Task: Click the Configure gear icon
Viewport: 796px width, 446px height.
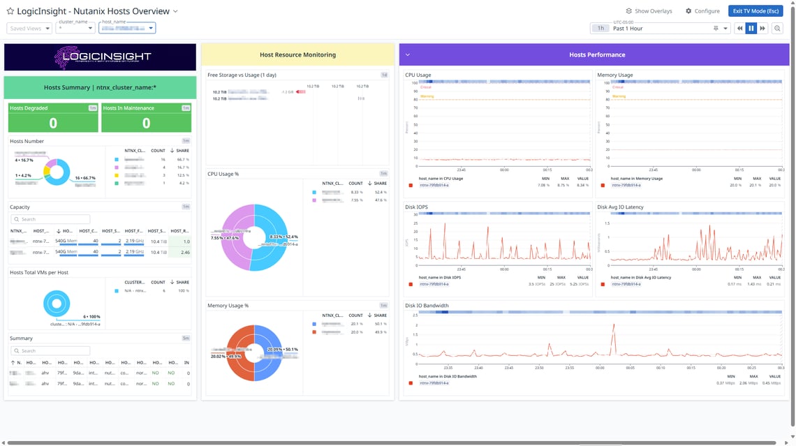Action: click(x=688, y=10)
